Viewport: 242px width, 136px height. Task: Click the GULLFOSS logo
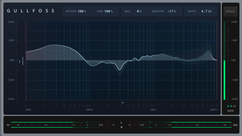click(31, 11)
